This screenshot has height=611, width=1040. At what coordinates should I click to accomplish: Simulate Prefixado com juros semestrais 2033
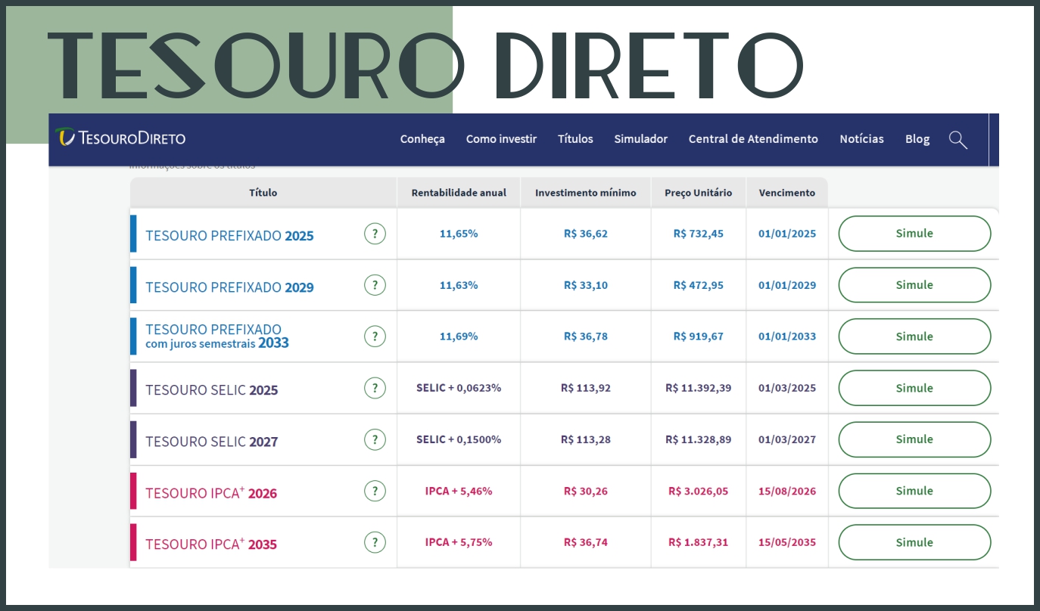[914, 337]
